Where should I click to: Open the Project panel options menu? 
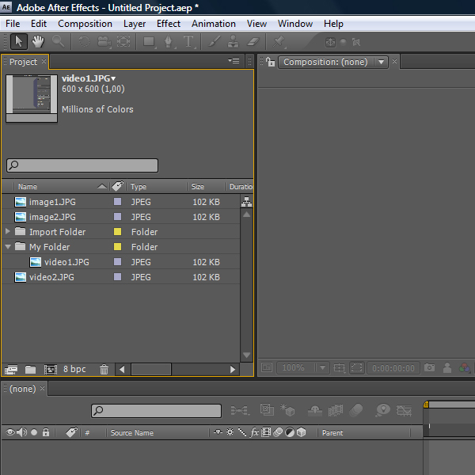[x=234, y=61]
